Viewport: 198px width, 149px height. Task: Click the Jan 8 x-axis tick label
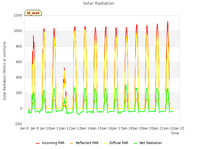pos(24,128)
